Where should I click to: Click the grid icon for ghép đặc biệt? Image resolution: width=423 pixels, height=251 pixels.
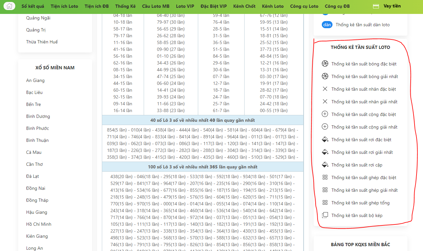click(325, 177)
